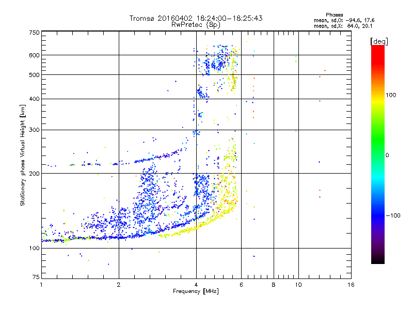The image size is (413, 310).
Task: Click the plot title 'Tromsø 20160402 18:24:00-18:25:43'
Action: 196,18
